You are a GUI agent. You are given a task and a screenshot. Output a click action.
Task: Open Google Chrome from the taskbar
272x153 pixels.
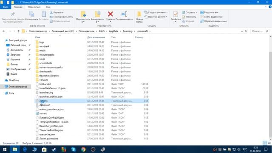83,149
